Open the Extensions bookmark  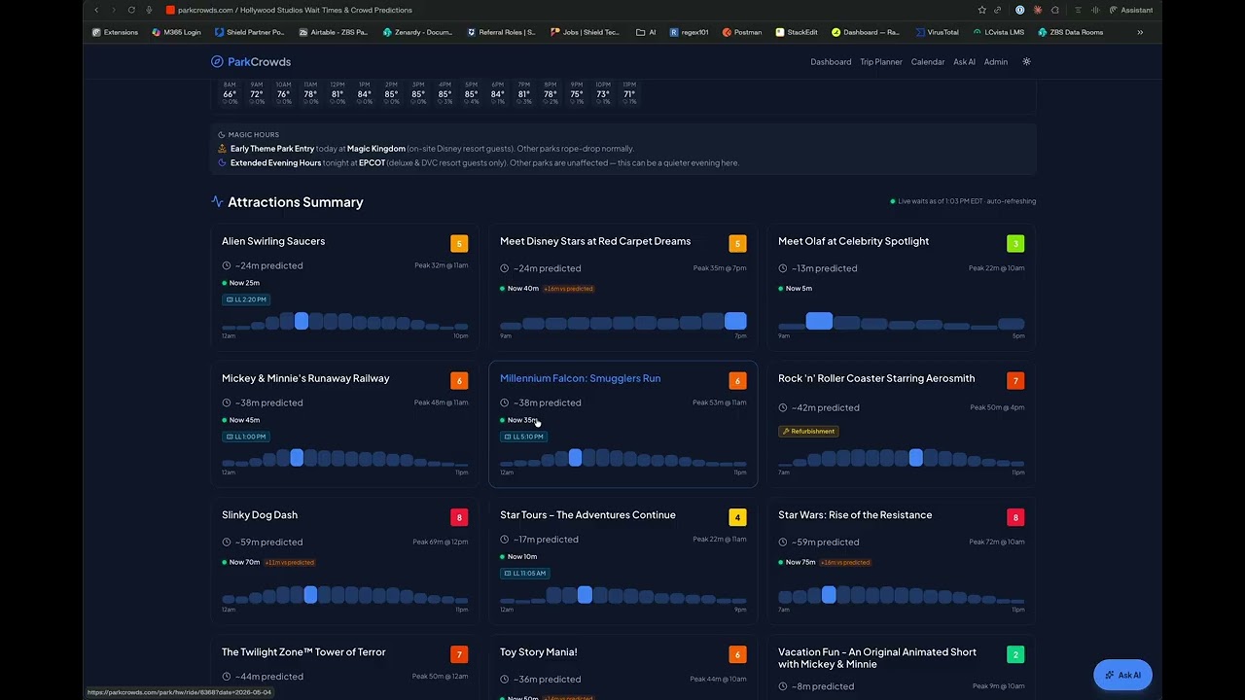click(115, 32)
